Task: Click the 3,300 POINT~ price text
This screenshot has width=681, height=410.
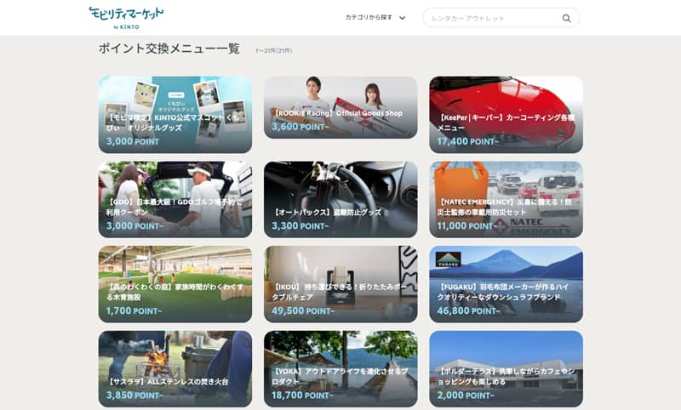Action: click(300, 226)
